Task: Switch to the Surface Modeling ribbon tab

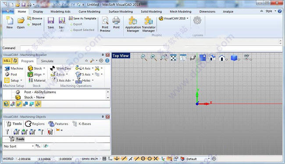Action: [121, 12]
